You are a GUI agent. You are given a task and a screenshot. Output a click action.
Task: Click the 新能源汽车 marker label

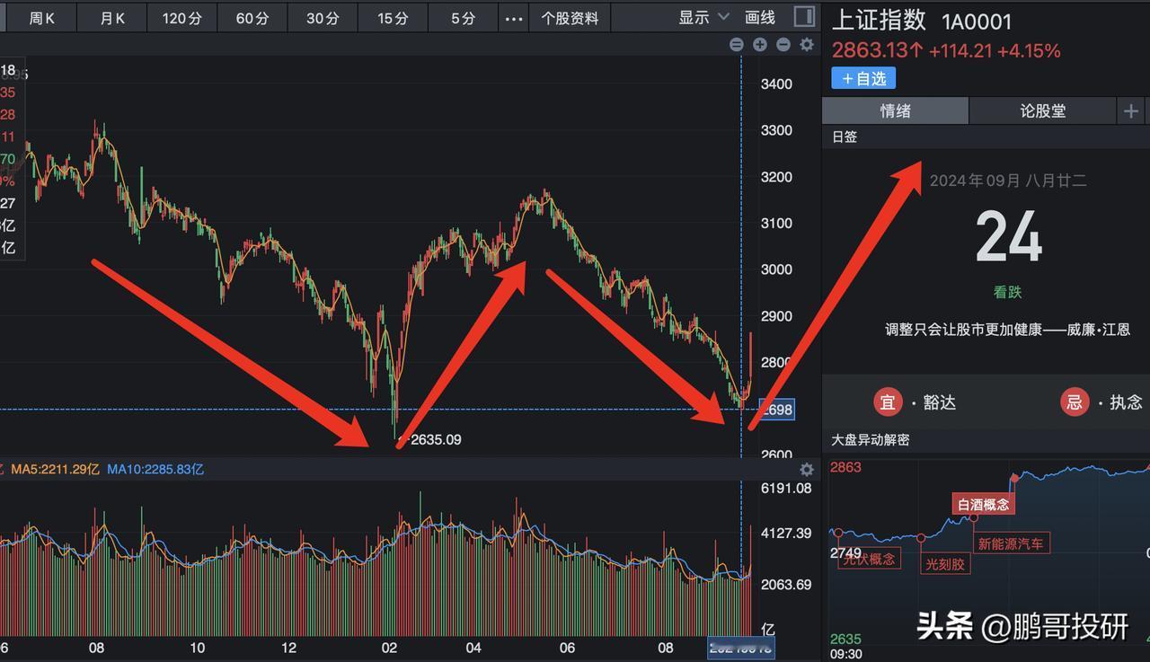[1011, 543]
